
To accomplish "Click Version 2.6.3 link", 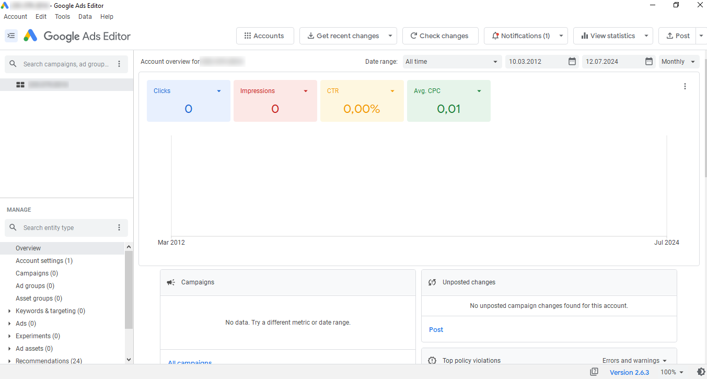I will pyautogui.click(x=629, y=372).
